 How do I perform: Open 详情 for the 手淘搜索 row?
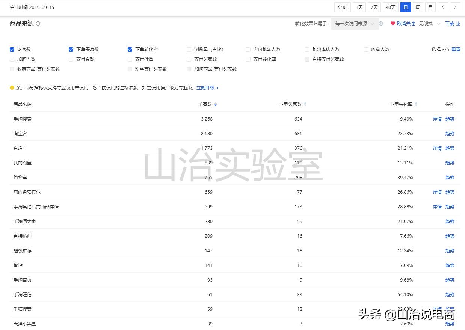pos(437,119)
